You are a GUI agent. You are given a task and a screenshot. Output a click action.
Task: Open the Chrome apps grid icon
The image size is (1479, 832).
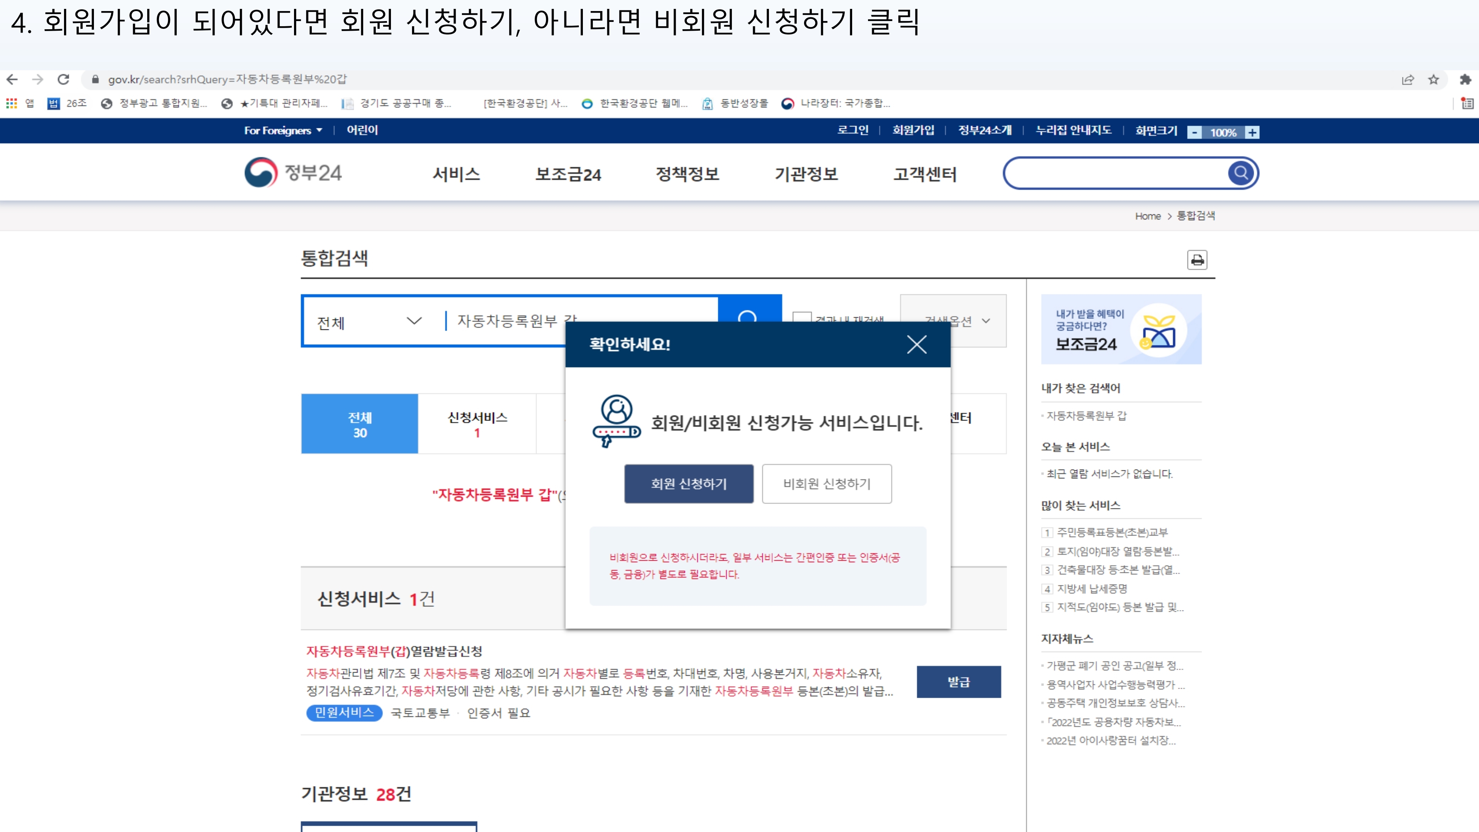[x=11, y=104]
